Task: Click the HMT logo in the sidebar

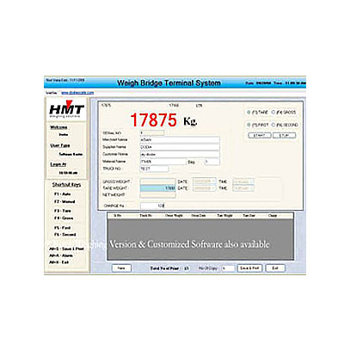Action: tap(66, 109)
